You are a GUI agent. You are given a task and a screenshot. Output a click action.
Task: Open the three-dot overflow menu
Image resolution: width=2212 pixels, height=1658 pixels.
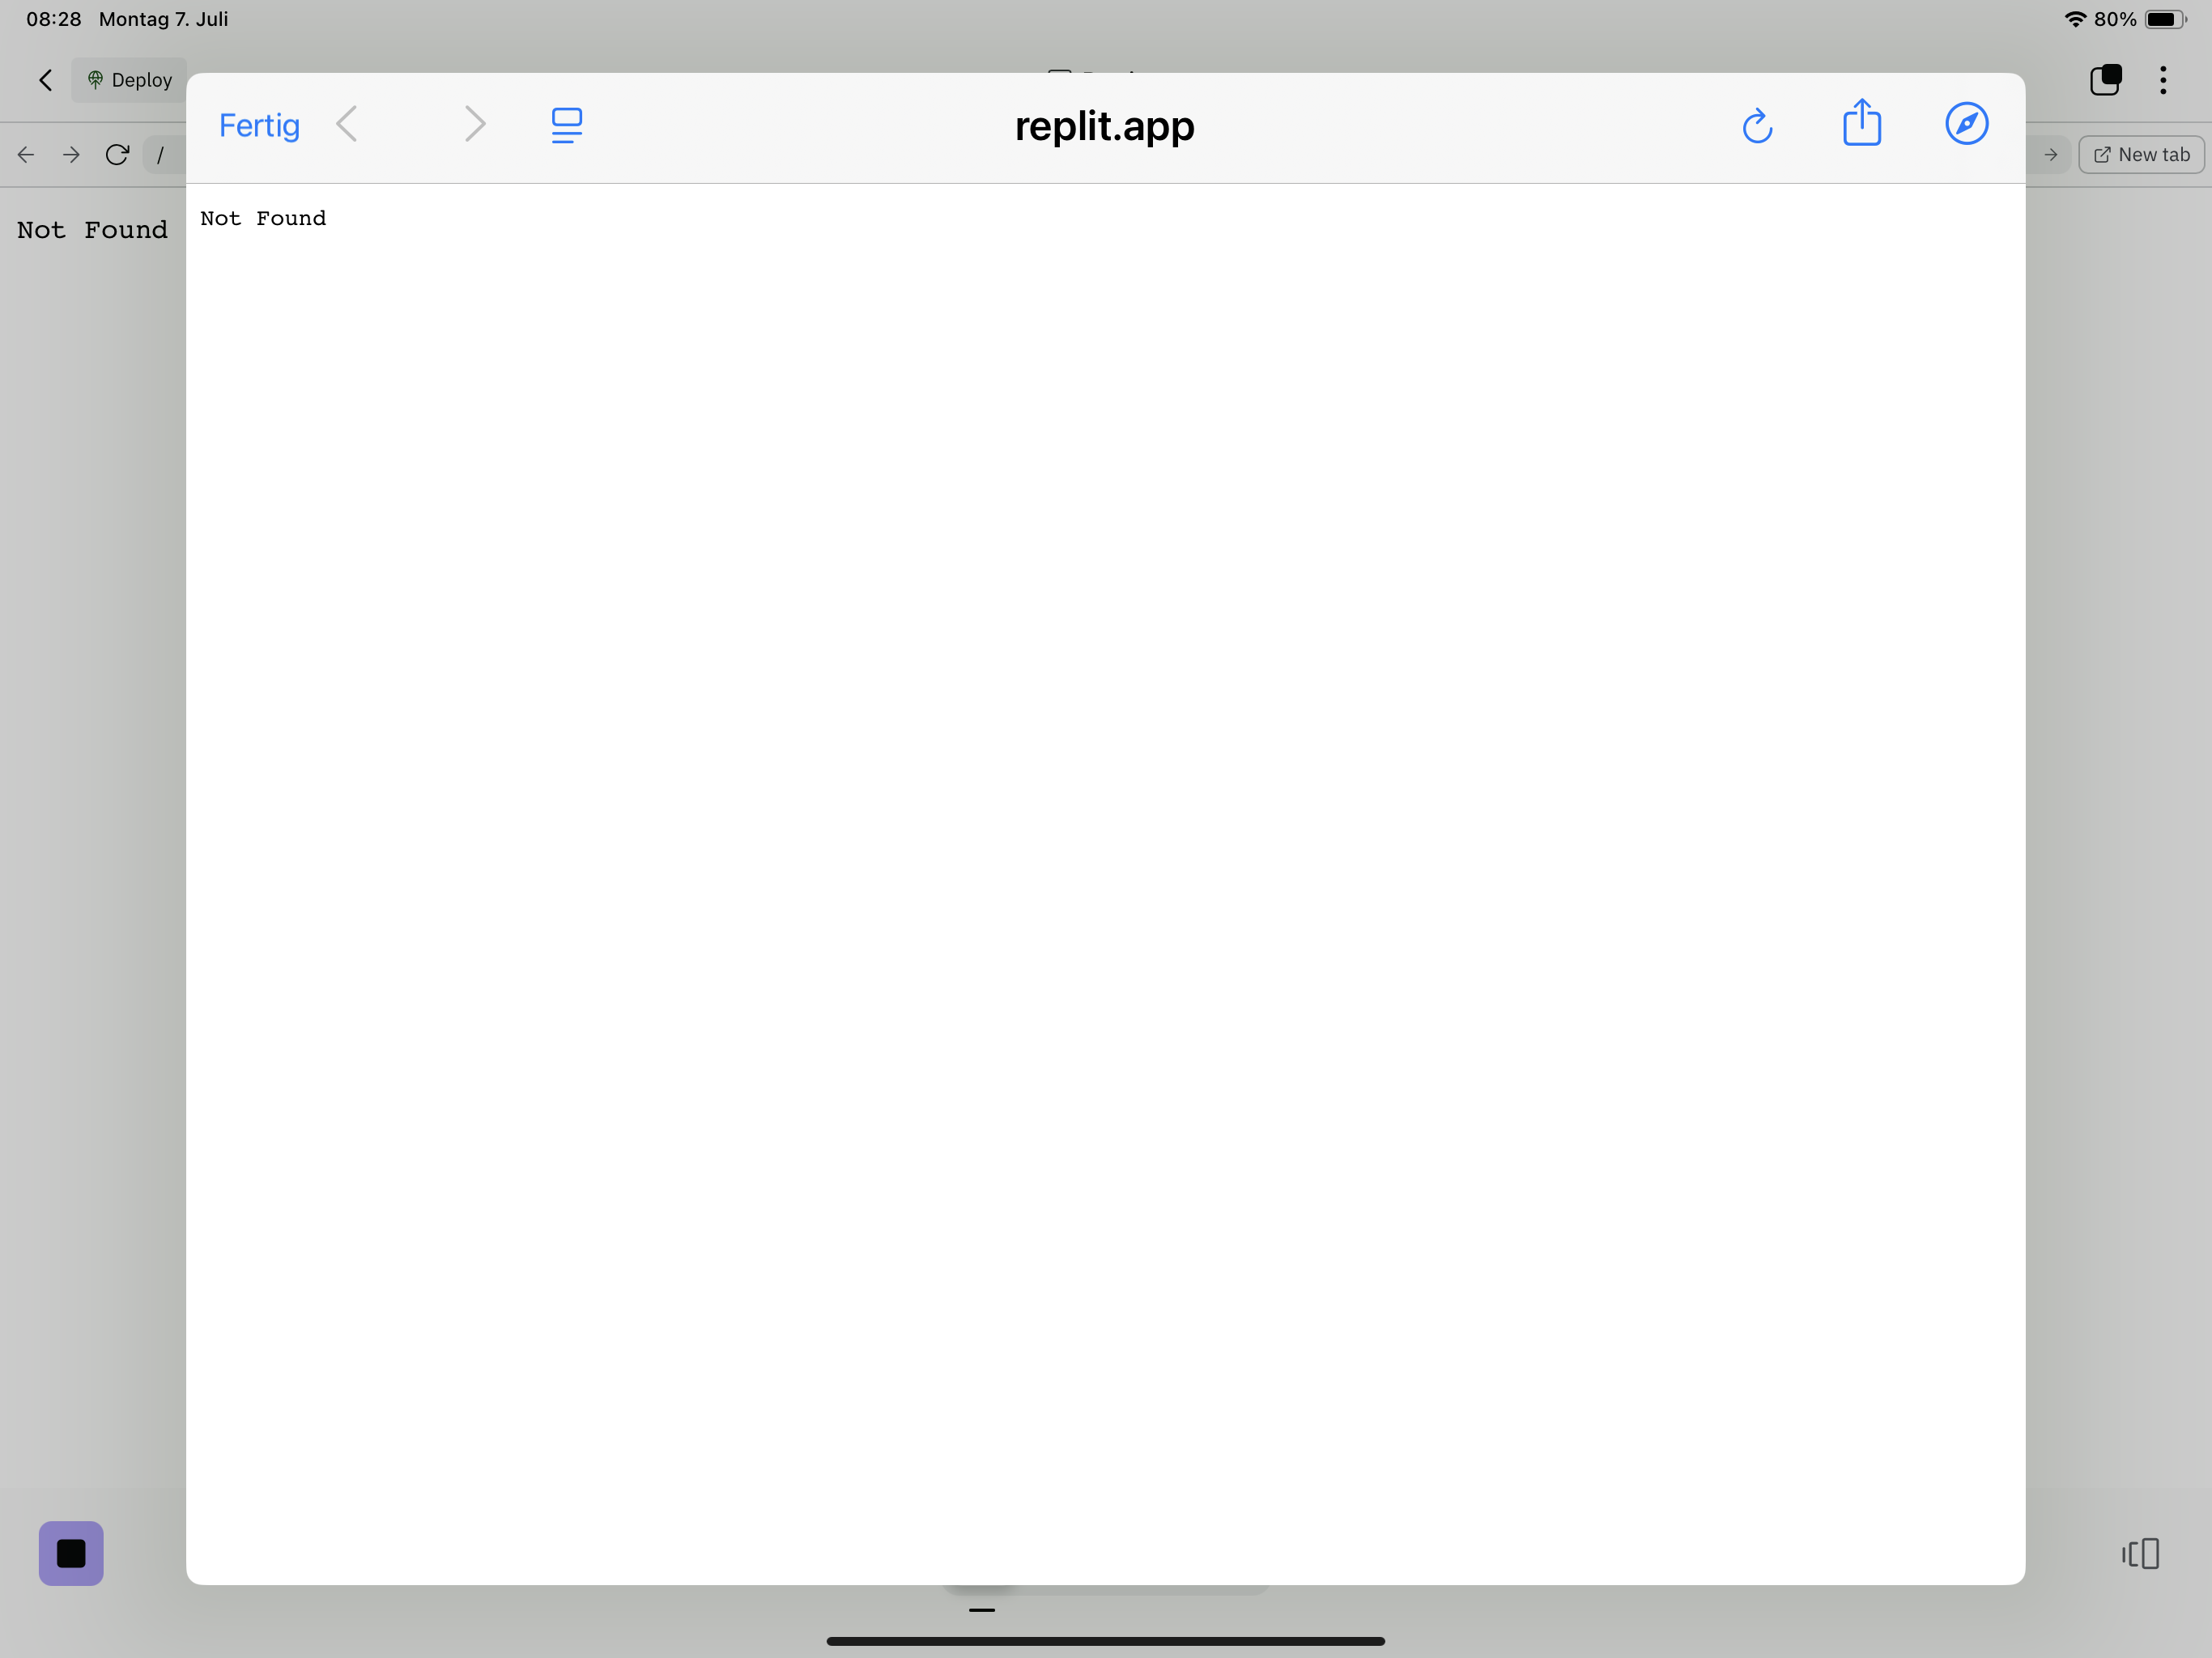click(2163, 80)
